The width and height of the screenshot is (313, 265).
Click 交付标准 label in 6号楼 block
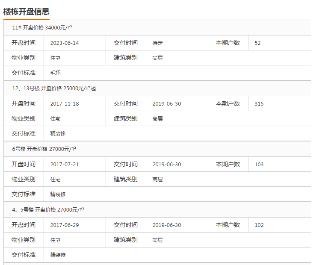click(x=24, y=194)
